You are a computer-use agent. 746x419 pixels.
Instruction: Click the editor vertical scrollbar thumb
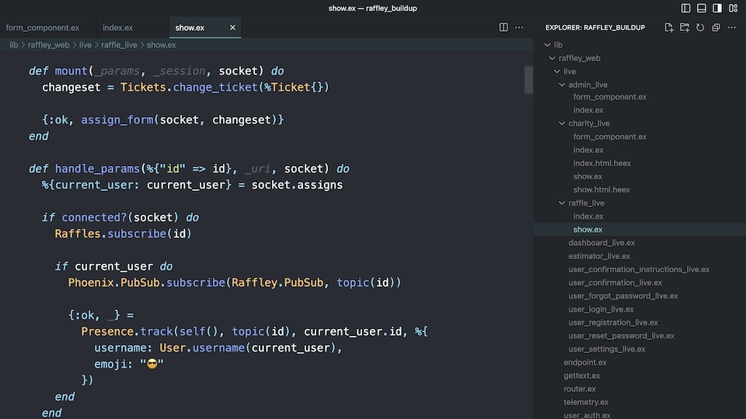pyautogui.click(x=528, y=80)
